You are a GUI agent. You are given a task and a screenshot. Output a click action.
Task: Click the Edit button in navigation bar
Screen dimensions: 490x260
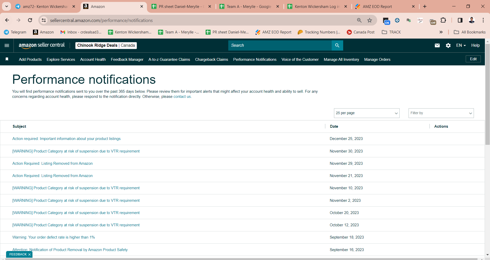[473, 59]
